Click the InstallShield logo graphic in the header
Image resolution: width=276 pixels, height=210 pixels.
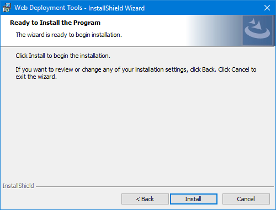coord(257,30)
